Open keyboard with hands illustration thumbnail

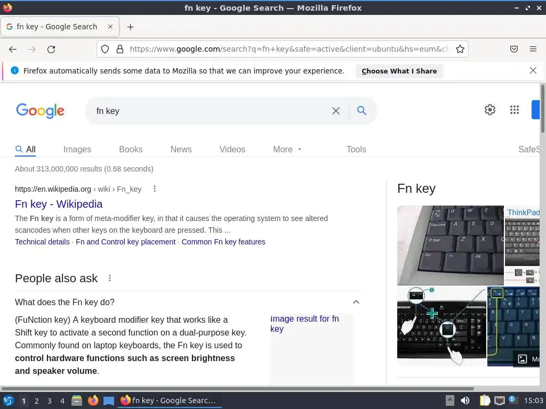[x=441, y=326]
